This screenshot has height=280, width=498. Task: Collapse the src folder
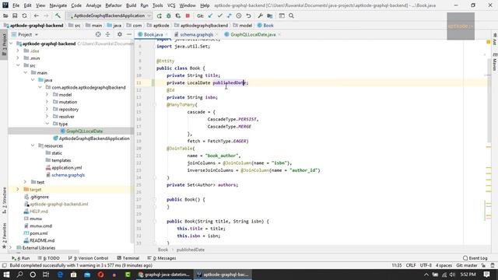pyautogui.click(x=18, y=65)
